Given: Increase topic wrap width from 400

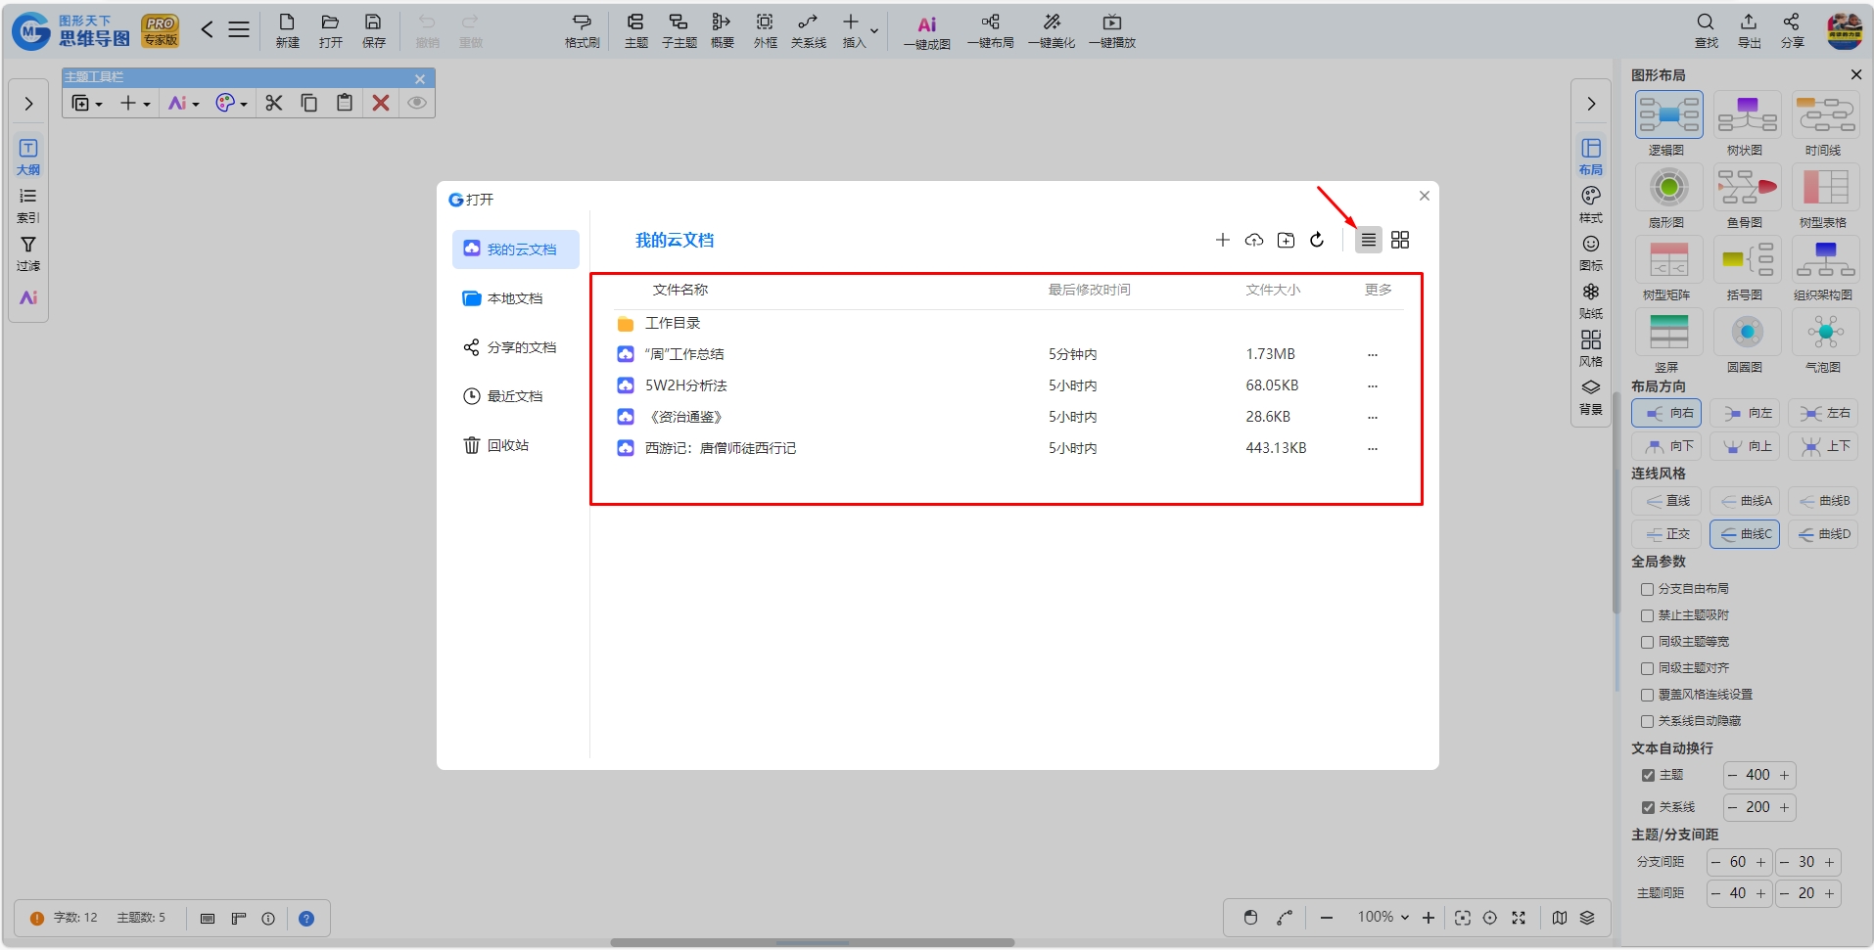Looking at the screenshot, I should [x=1784, y=775].
